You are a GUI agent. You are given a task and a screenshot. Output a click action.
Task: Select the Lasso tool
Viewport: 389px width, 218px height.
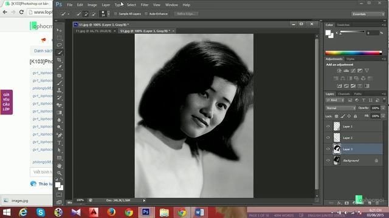pyautogui.click(x=59, y=45)
